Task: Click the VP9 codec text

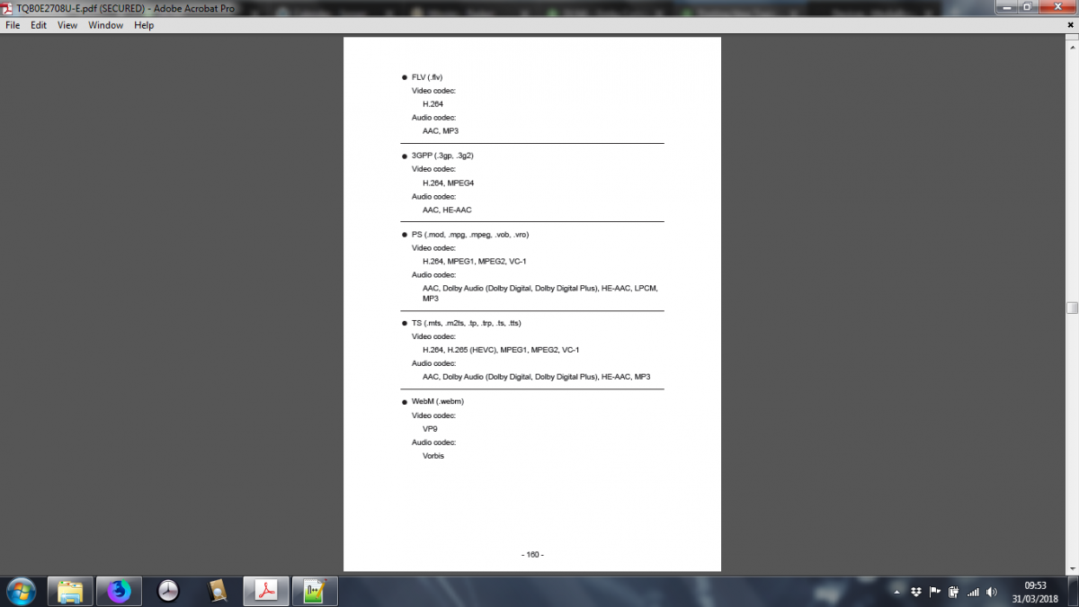Action: click(x=430, y=429)
